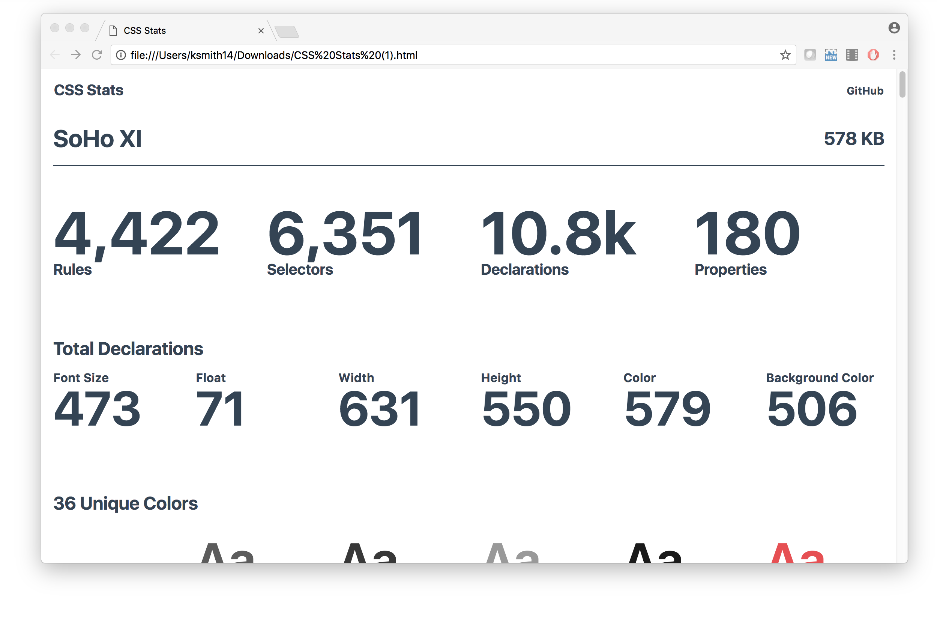This screenshot has height=620, width=937.
Task: Click the browser back arrow
Action: [55, 55]
